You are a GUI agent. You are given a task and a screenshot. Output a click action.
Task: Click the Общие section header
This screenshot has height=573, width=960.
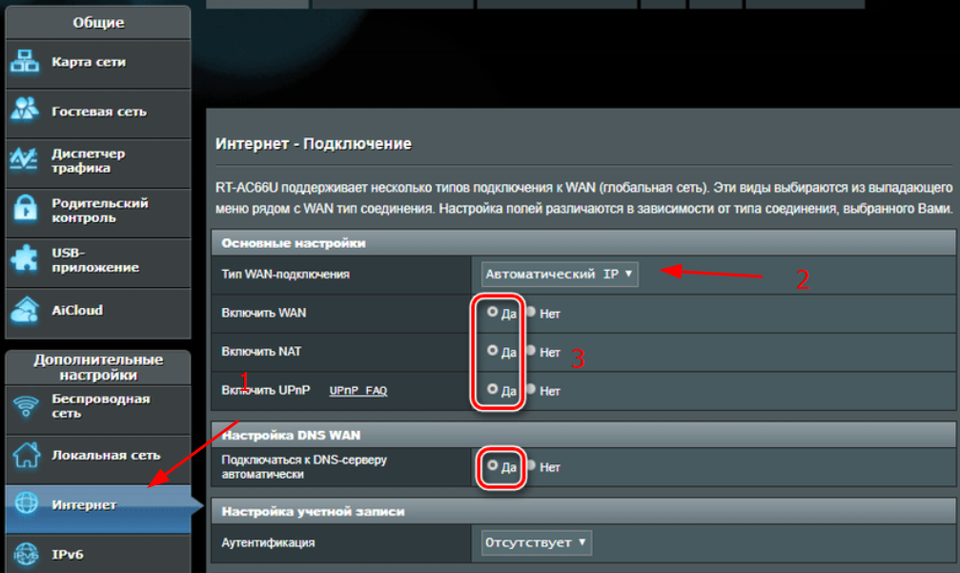98,23
